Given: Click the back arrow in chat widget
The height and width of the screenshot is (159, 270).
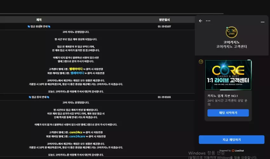Looking at the screenshot, I should tap(200, 21).
